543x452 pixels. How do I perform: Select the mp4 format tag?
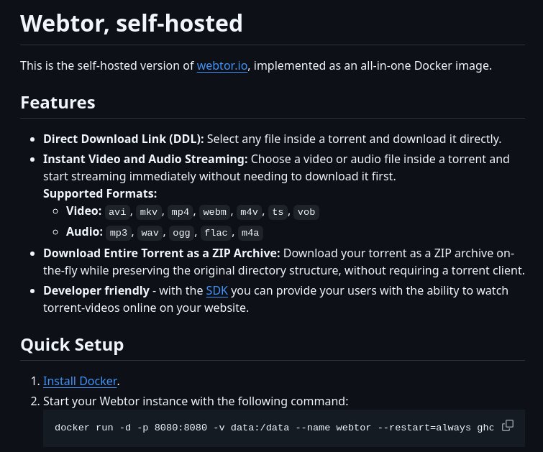(x=180, y=212)
